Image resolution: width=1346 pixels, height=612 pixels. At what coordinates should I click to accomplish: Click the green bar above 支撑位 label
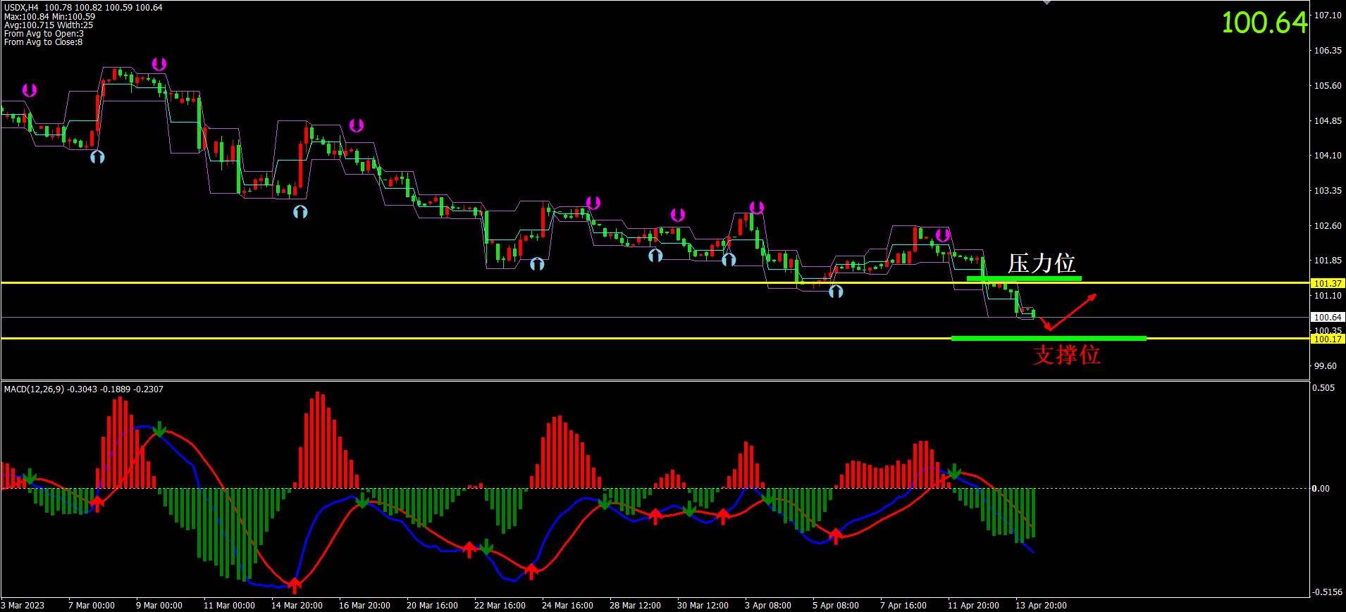click(1048, 339)
